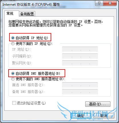Click the 退出时验证设置 label text
This screenshot has height=123, width=119.
pos(31,103)
